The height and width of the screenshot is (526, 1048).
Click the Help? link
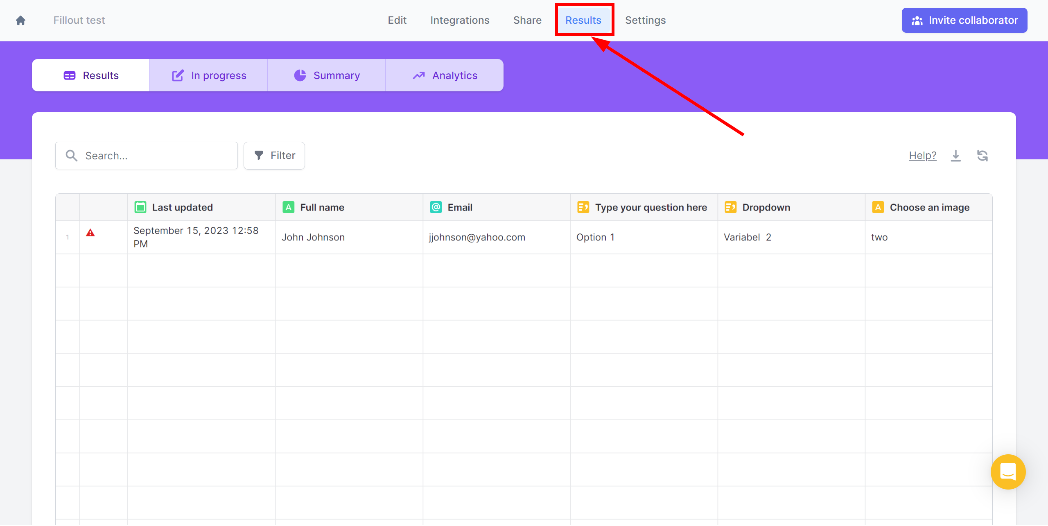coord(923,156)
